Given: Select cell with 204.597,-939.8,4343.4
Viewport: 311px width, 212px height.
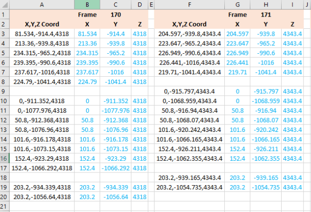Looking at the screenshot, I should click(x=189, y=34).
